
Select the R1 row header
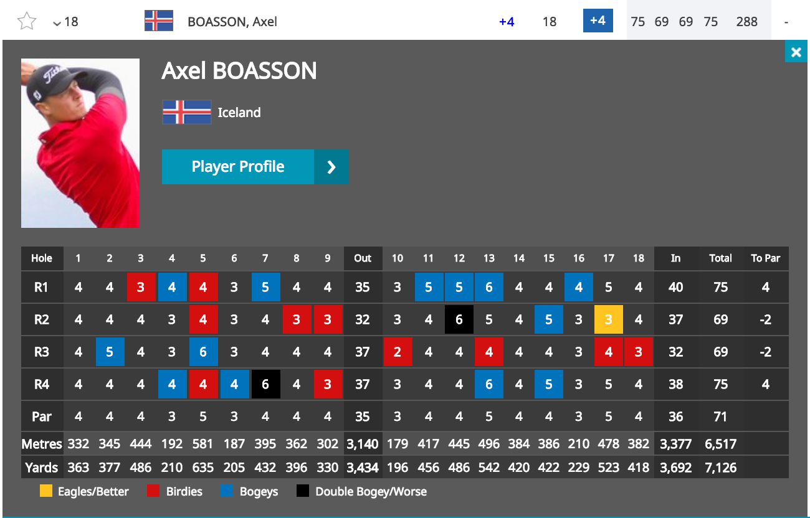tap(42, 288)
